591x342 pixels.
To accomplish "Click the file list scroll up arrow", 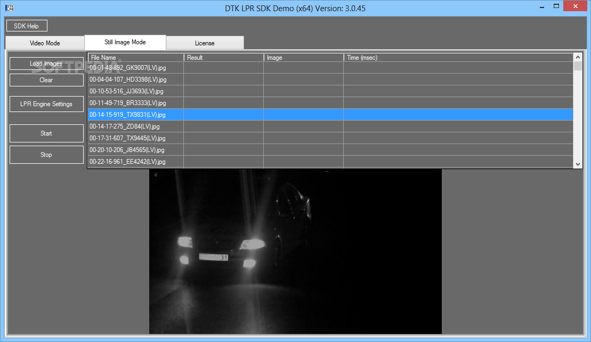I will pyautogui.click(x=578, y=57).
